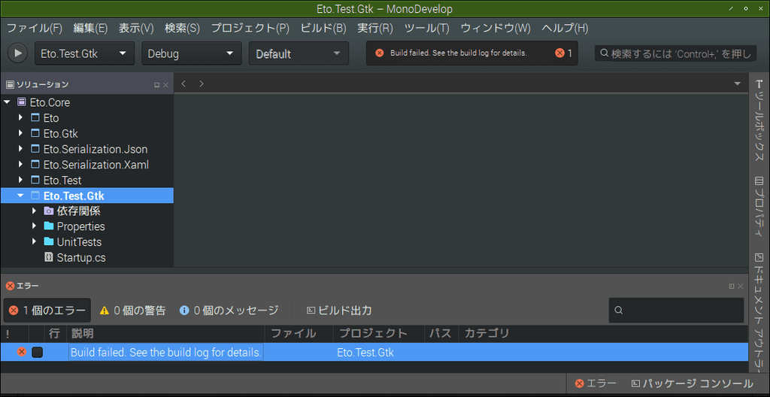Open the ウィンドウ(W) menu
Viewport: 770px width, 397px height.
click(x=496, y=28)
